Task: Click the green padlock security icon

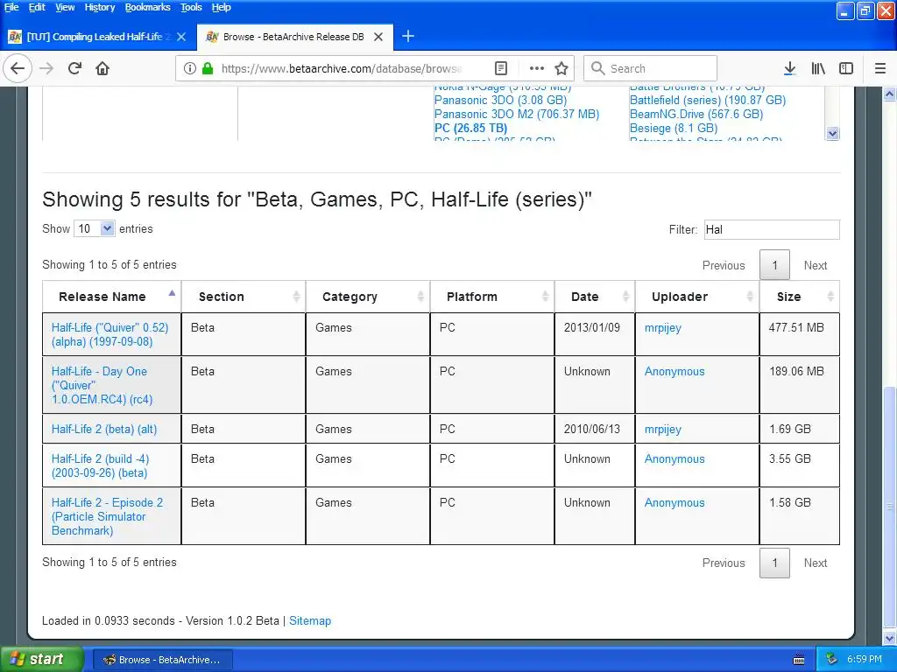Action: click(x=208, y=68)
